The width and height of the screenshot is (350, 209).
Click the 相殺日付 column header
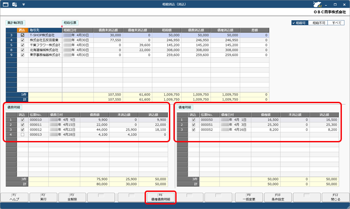point(77,30)
